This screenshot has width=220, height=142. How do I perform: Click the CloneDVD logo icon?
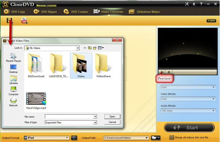tap(5, 4)
